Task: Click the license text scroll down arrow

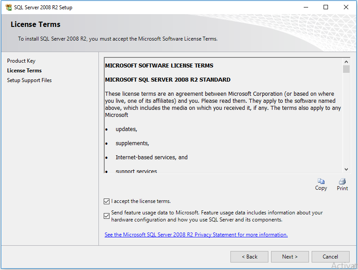Action: point(347,169)
